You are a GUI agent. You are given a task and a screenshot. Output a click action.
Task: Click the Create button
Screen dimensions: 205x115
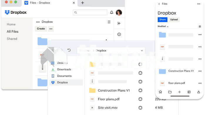[41, 29]
